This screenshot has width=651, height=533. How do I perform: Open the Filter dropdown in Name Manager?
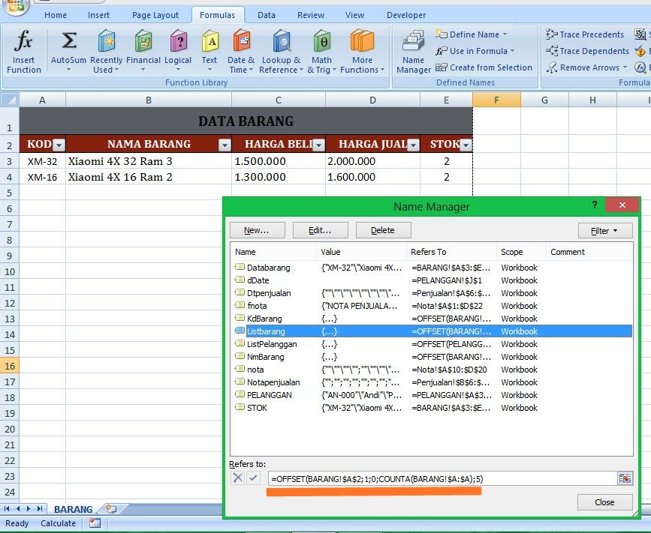click(604, 230)
